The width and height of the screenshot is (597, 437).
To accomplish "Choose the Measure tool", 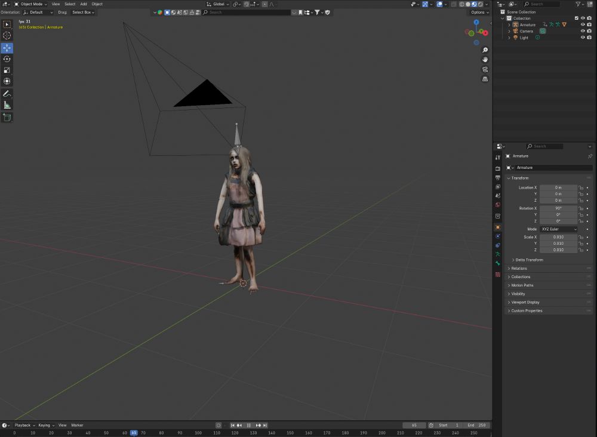I will click(7, 105).
